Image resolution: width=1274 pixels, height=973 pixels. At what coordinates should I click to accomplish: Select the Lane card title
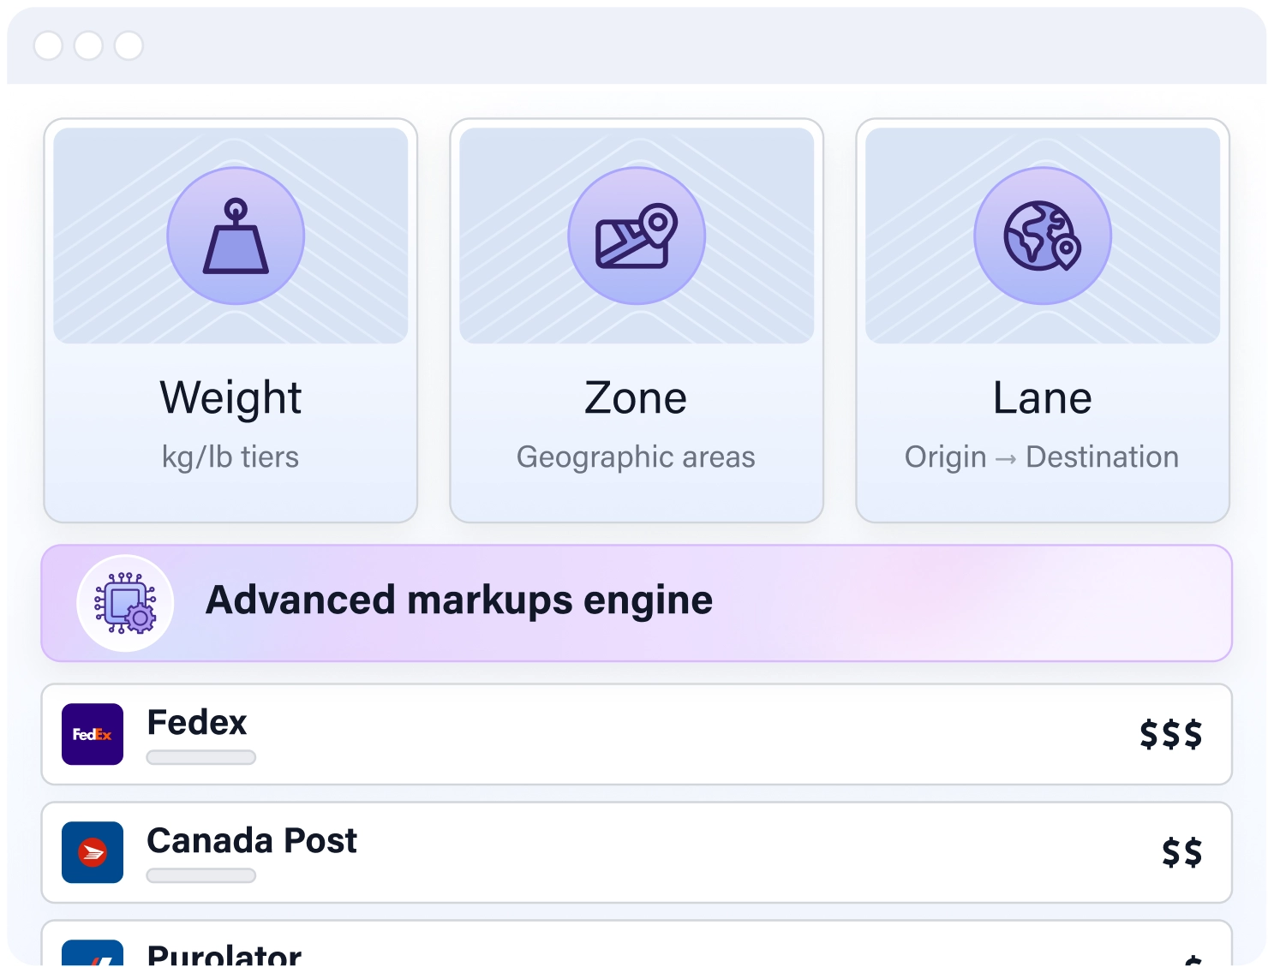coord(1042,398)
